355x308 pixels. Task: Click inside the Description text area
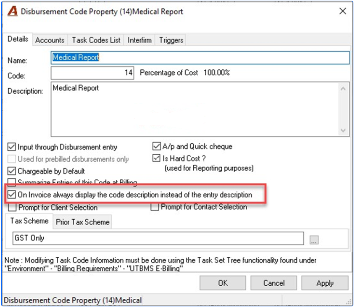(x=195, y=109)
